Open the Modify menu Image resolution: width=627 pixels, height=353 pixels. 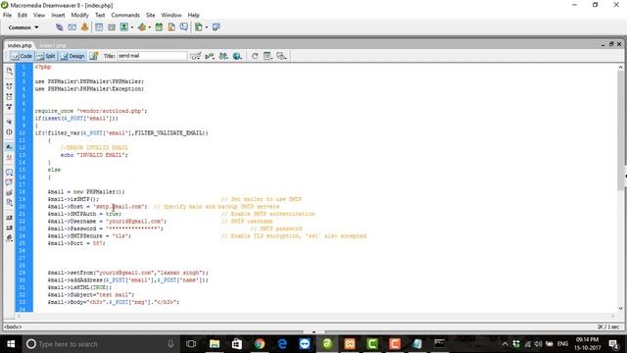(x=79, y=15)
